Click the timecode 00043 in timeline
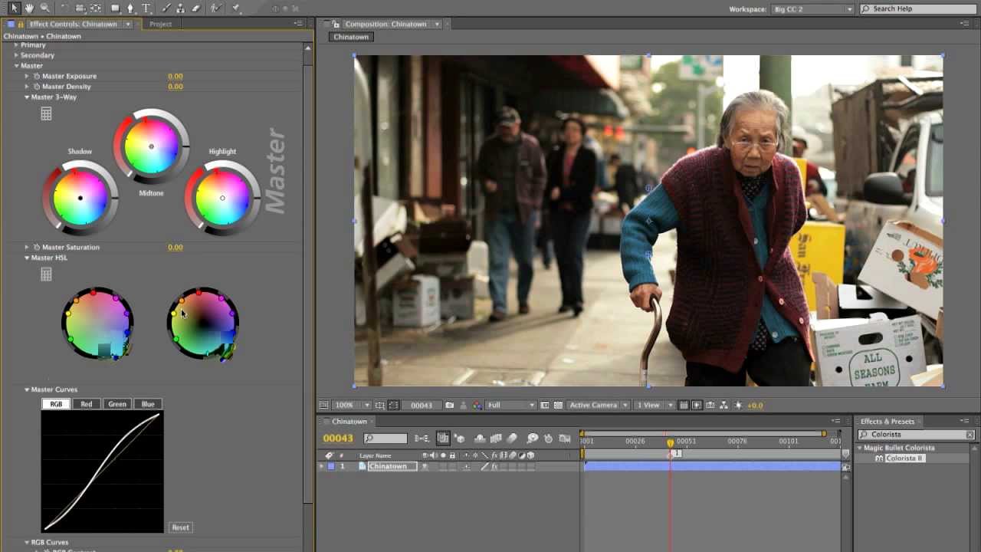This screenshot has height=552, width=981. click(338, 439)
